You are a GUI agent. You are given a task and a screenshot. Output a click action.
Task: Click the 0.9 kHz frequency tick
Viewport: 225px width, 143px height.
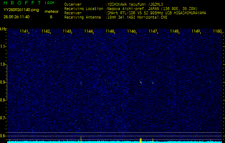[x=3, y=82]
